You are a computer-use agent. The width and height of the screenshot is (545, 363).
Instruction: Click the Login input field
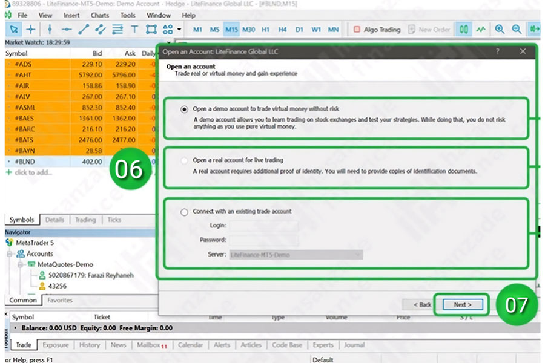tap(264, 226)
